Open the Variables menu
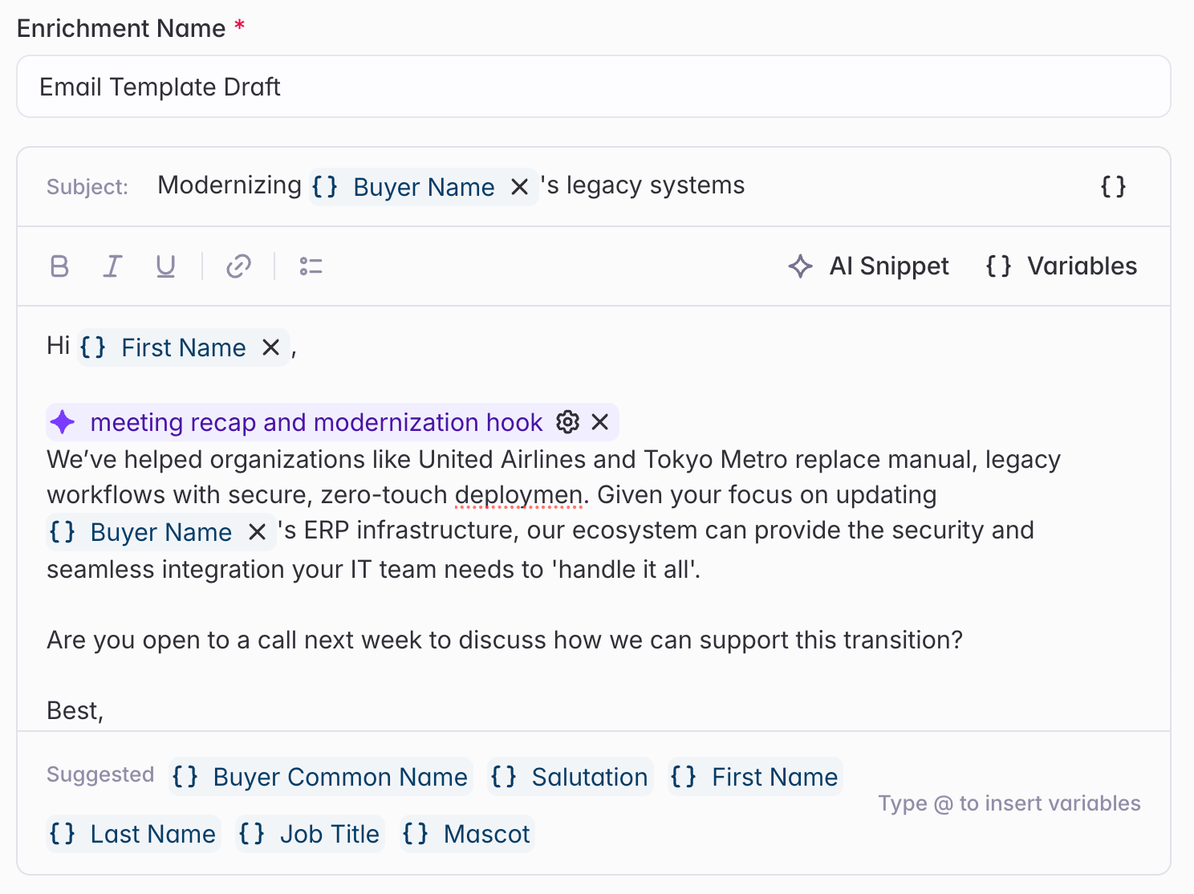The height and width of the screenshot is (894, 1194). click(1061, 266)
